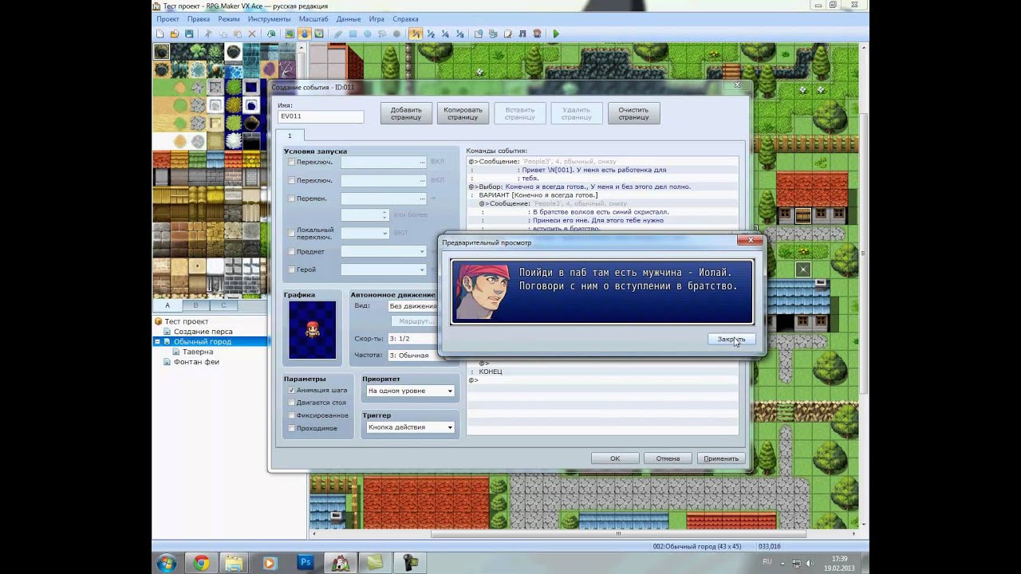Select the Создание перса map
1021x574 pixels.
pyautogui.click(x=203, y=332)
